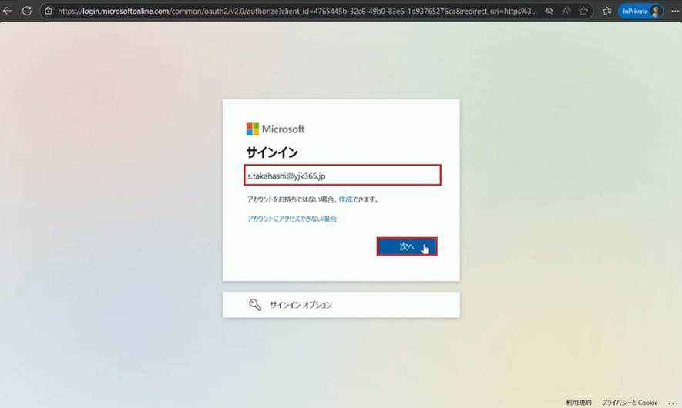Click the Microsoft logo
This screenshot has height=408, width=682.
click(275, 129)
